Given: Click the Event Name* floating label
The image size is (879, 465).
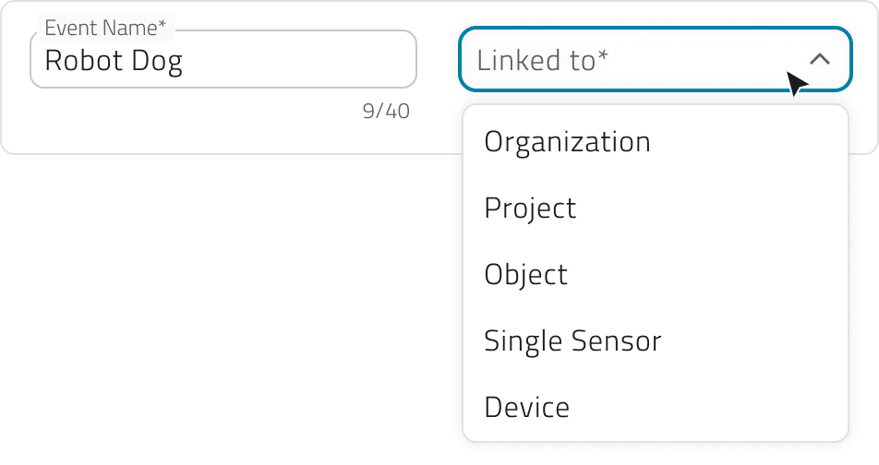Looking at the screenshot, I should 102,30.
